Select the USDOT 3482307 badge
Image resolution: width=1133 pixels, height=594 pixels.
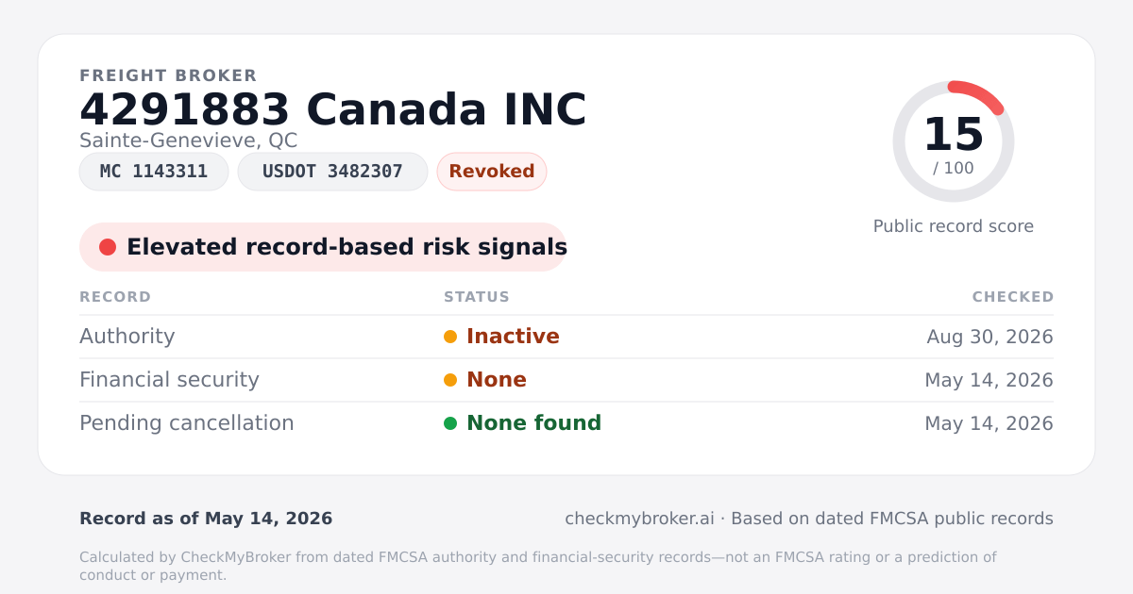(x=332, y=172)
